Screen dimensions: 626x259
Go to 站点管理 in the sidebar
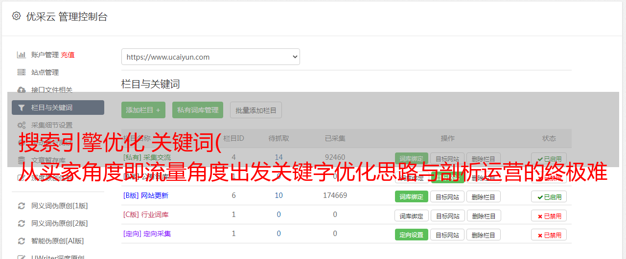[x=45, y=72]
